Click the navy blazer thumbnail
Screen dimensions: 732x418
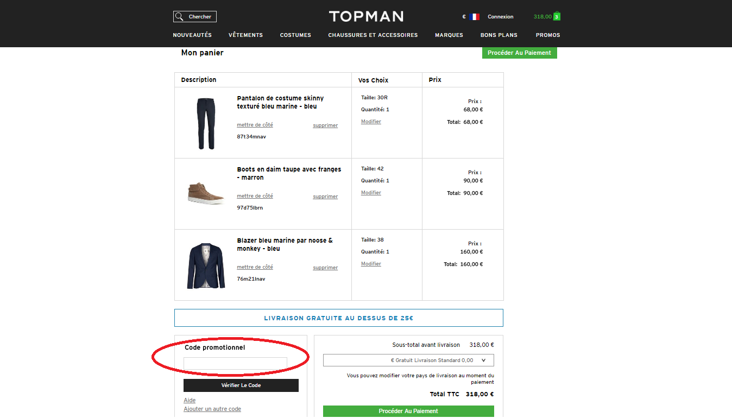pyautogui.click(x=206, y=265)
